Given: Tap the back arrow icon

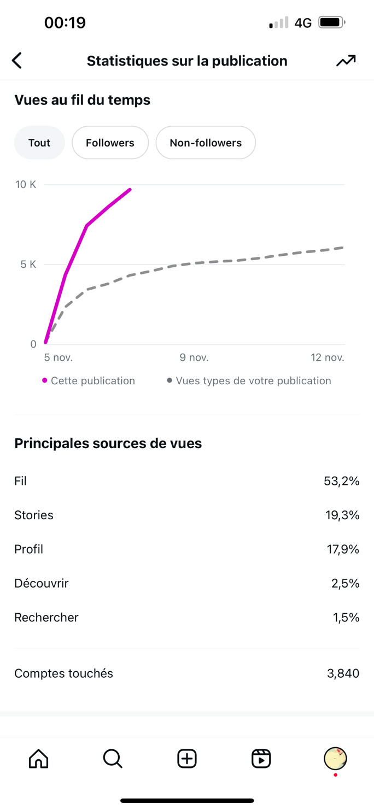Looking at the screenshot, I should tap(17, 61).
